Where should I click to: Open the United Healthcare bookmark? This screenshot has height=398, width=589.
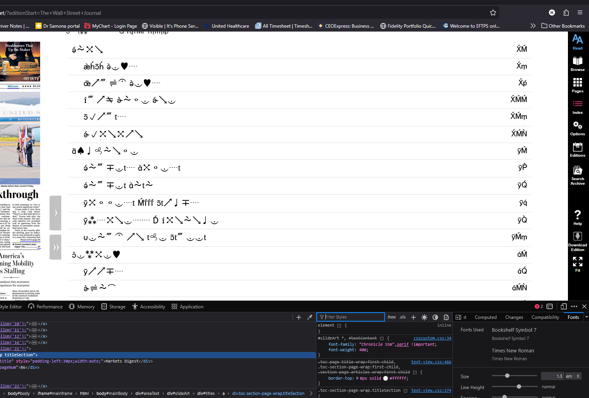(x=227, y=26)
